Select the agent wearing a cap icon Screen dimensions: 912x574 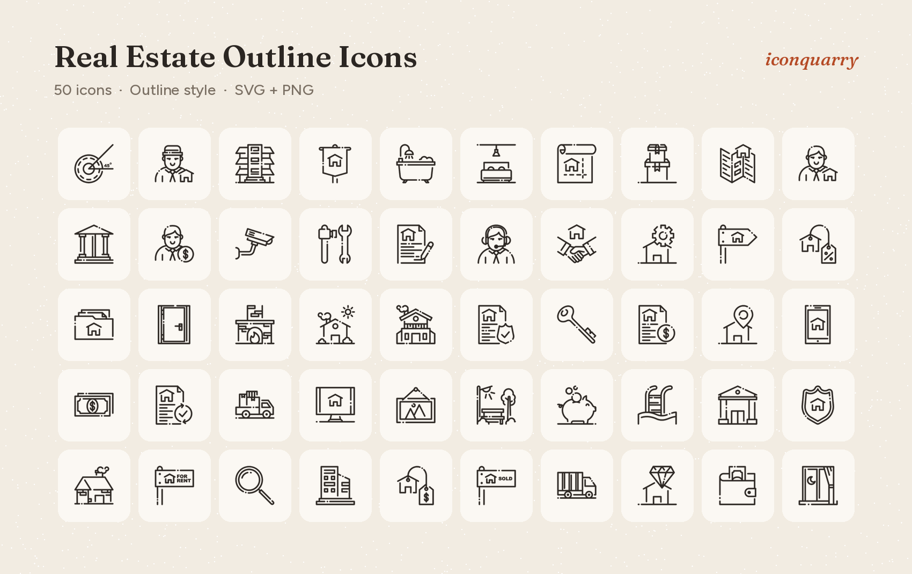[174, 164]
